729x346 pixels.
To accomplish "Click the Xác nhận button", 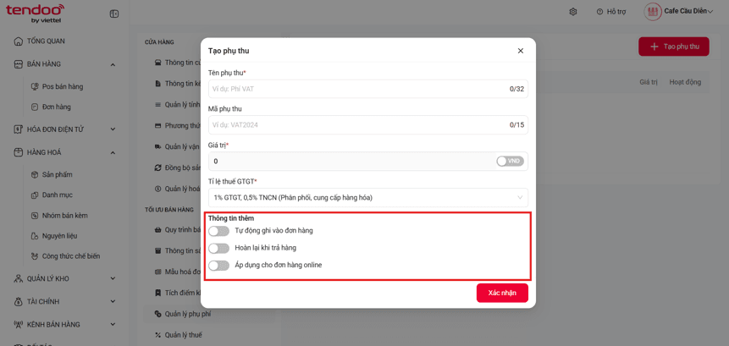I will click(x=502, y=293).
